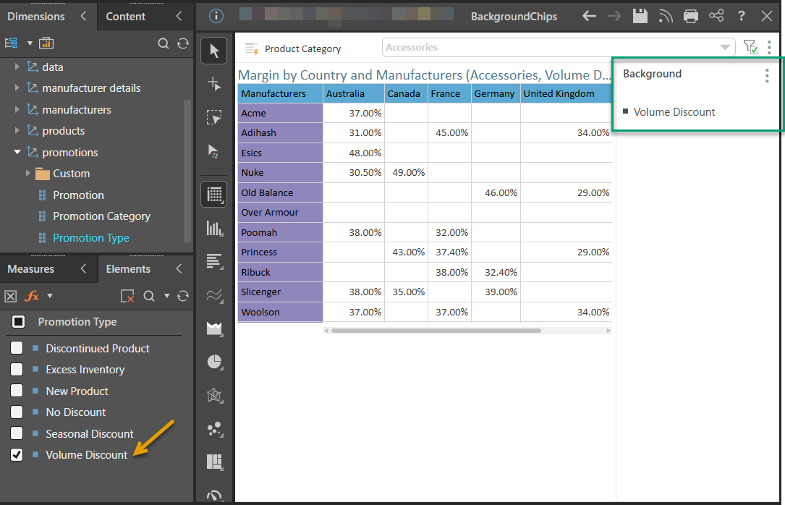Expand the manufacturers tree node
Viewport: 785px width, 505px height.
pos(17,110)
